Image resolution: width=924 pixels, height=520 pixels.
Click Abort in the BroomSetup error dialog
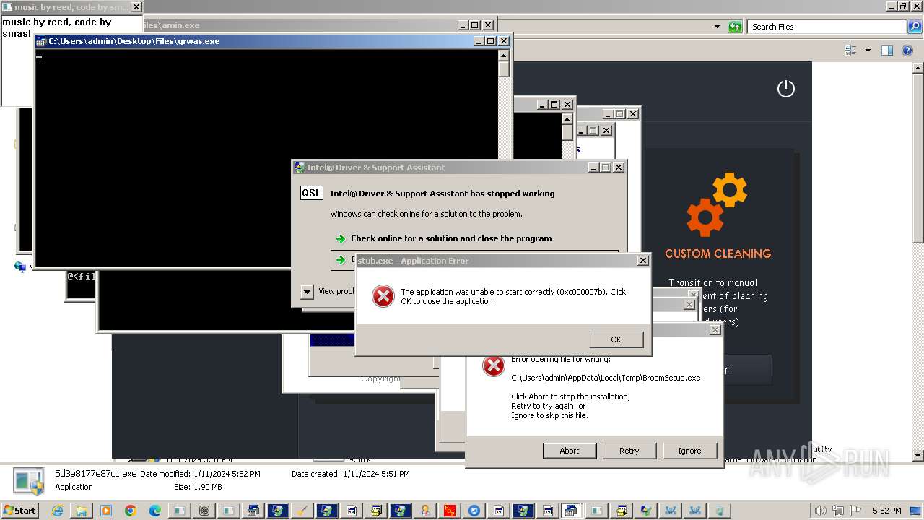pyautogui.click(x=570, y=451)
